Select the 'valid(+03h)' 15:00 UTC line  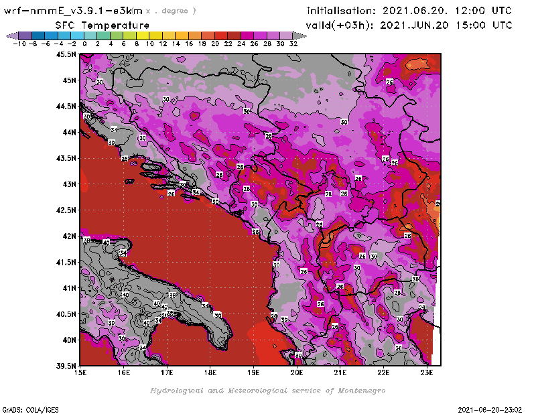point(409,25)
